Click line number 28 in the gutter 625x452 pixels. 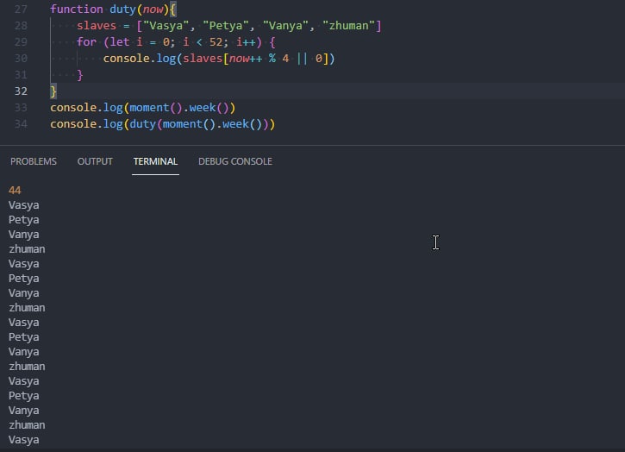coord(21,26)
